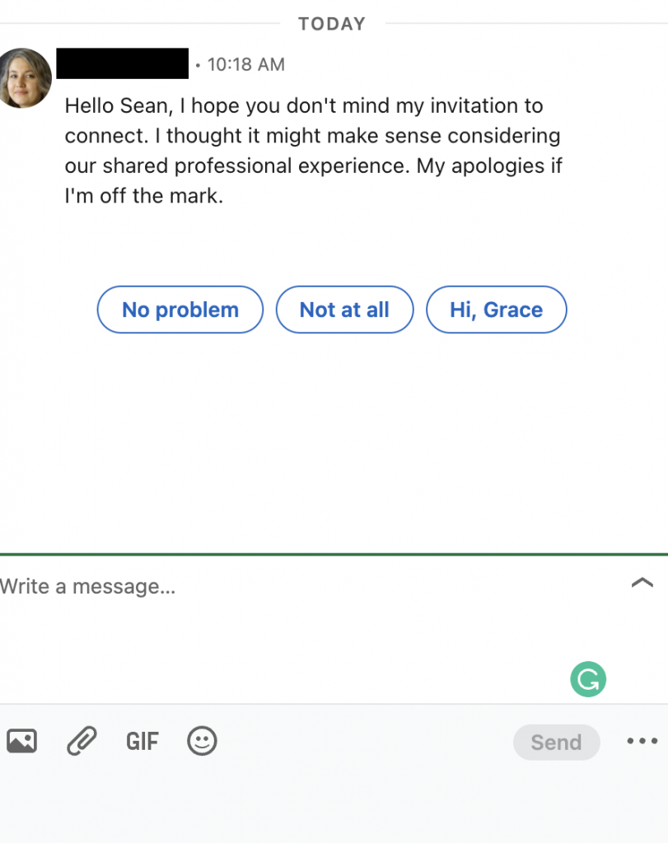This screenshot has height=843, width=668.
Task: Choose the "Not at all" quick reply
Action: click(x=345, y=310)
